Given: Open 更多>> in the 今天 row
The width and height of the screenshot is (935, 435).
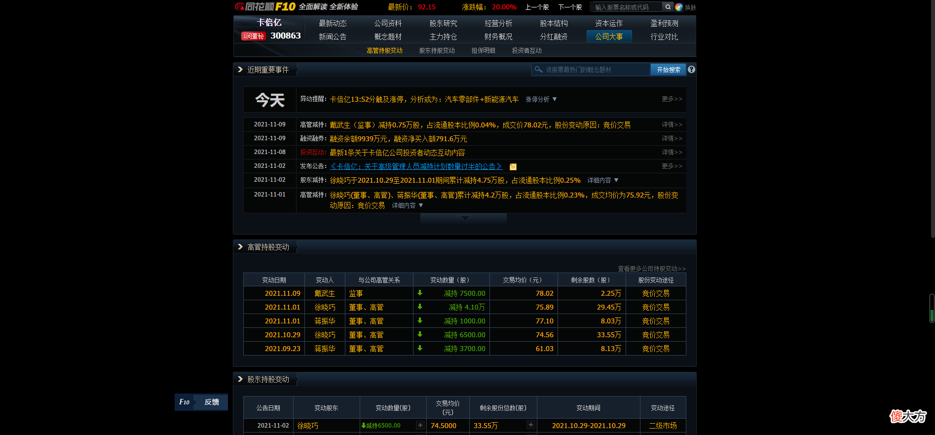Looking at the screenshot, I should point(672,99).
